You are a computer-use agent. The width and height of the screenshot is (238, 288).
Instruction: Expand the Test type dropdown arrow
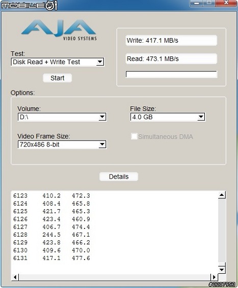point(100,62)
